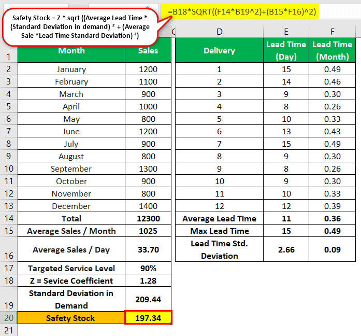Click the Average Sales / Day value 33.70

tap(148, 249)
